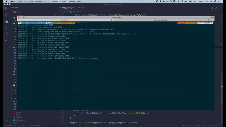Close the laptop_server.go editor tab
Screen dimensions: 226x127
tap(75, 8)
